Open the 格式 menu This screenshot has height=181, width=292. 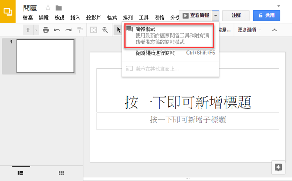point(112,17)
